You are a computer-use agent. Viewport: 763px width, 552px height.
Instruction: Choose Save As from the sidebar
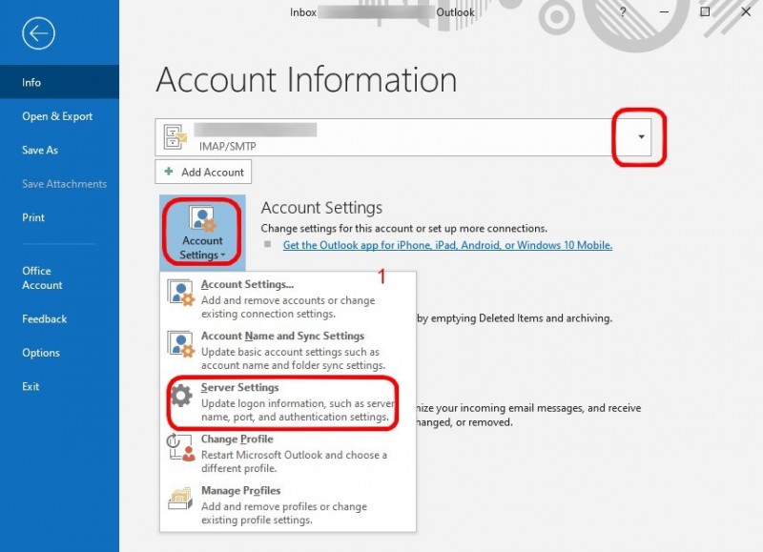click(40, 150)
